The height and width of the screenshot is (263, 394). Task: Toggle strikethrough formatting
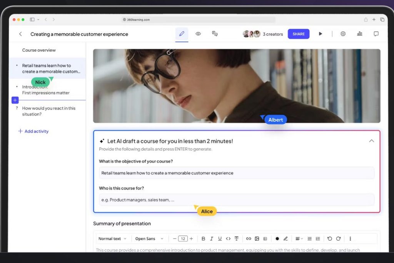[x=237, y=239]
